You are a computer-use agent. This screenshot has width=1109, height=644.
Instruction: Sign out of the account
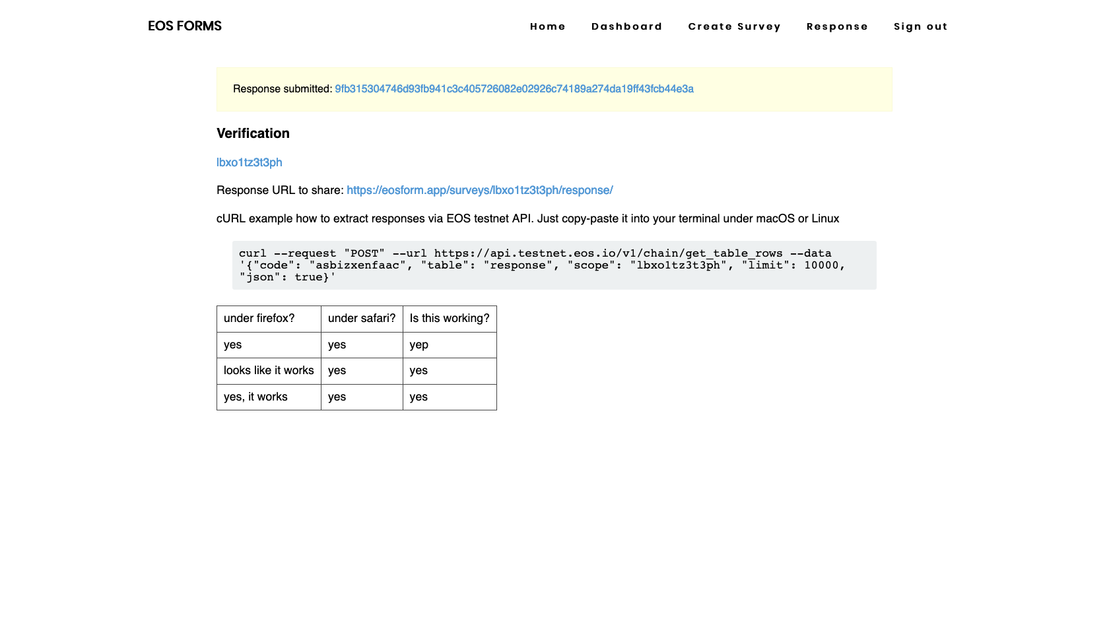pyautogui.click(x=920, y=26)
